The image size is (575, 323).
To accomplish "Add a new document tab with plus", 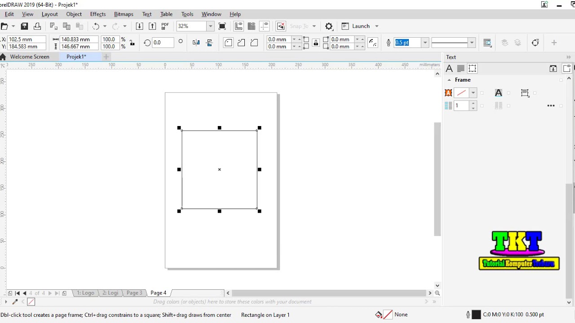I will (x=106, y=57).
